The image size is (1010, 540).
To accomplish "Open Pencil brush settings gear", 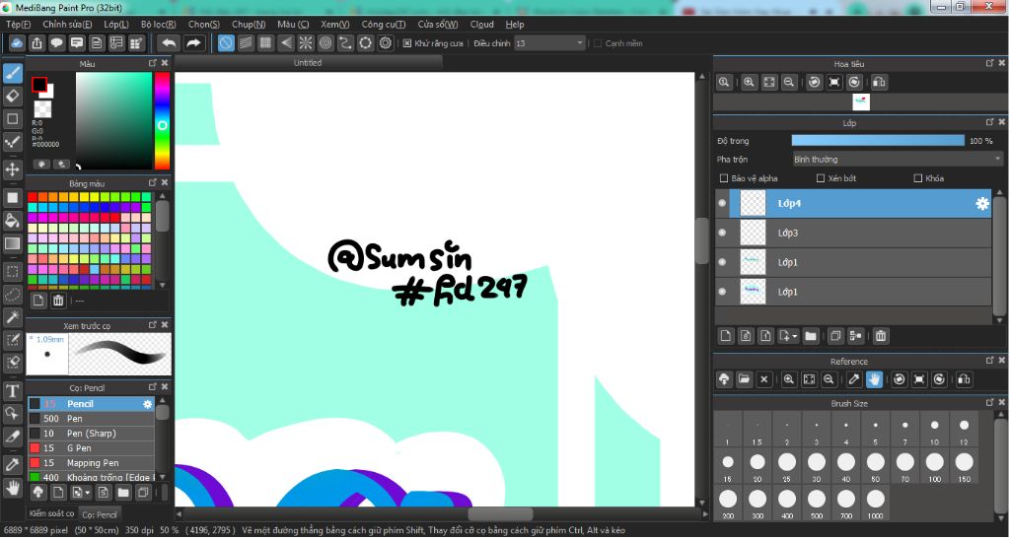I will pyautogui.click(x=148, y=404).
